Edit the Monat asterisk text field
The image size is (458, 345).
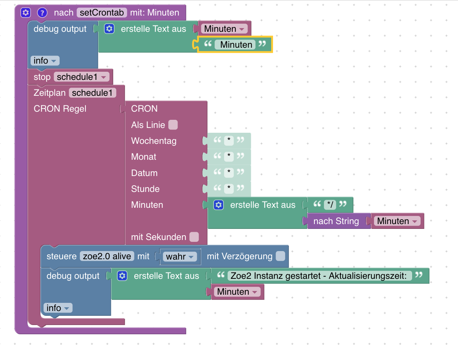tap(229, 157)
